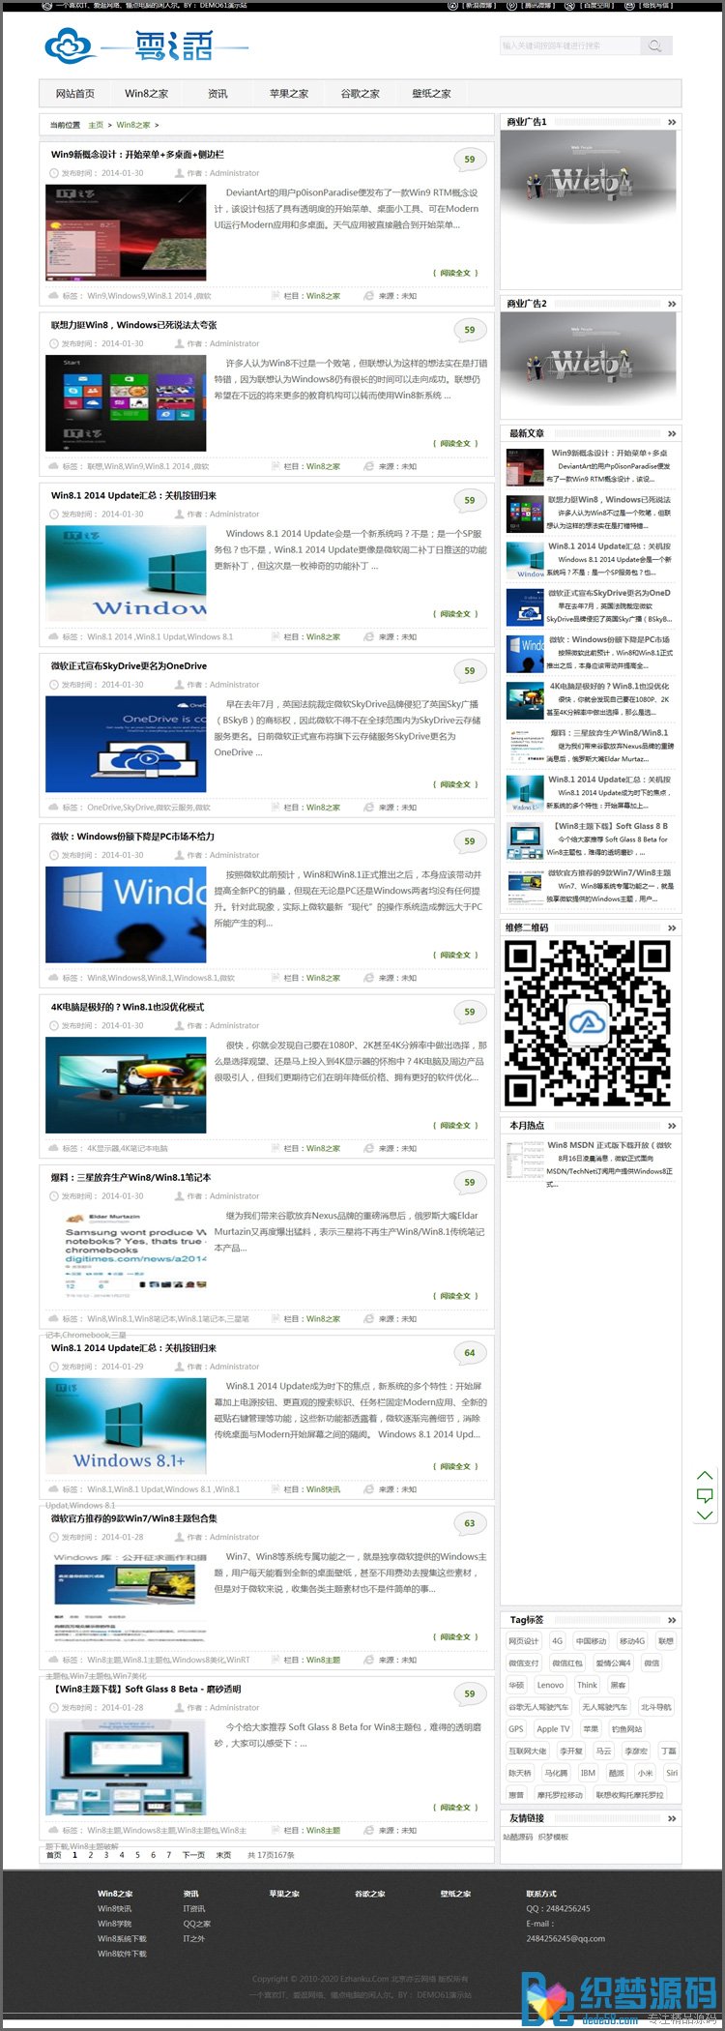Viewport: 725px width, 2031px height.
Task: Click the 63 comment count bubble
Action: (470, 1523)
